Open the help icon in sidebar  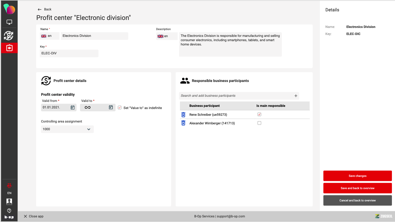click(x=9, y=211)
